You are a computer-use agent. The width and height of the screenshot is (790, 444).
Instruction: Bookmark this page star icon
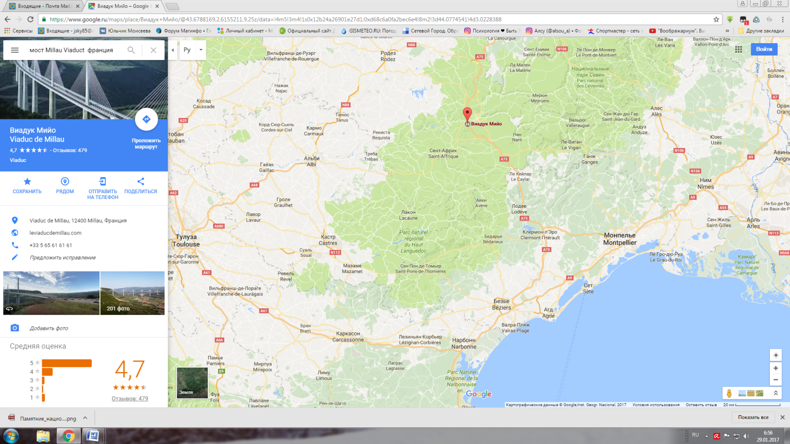click(716, 19)
